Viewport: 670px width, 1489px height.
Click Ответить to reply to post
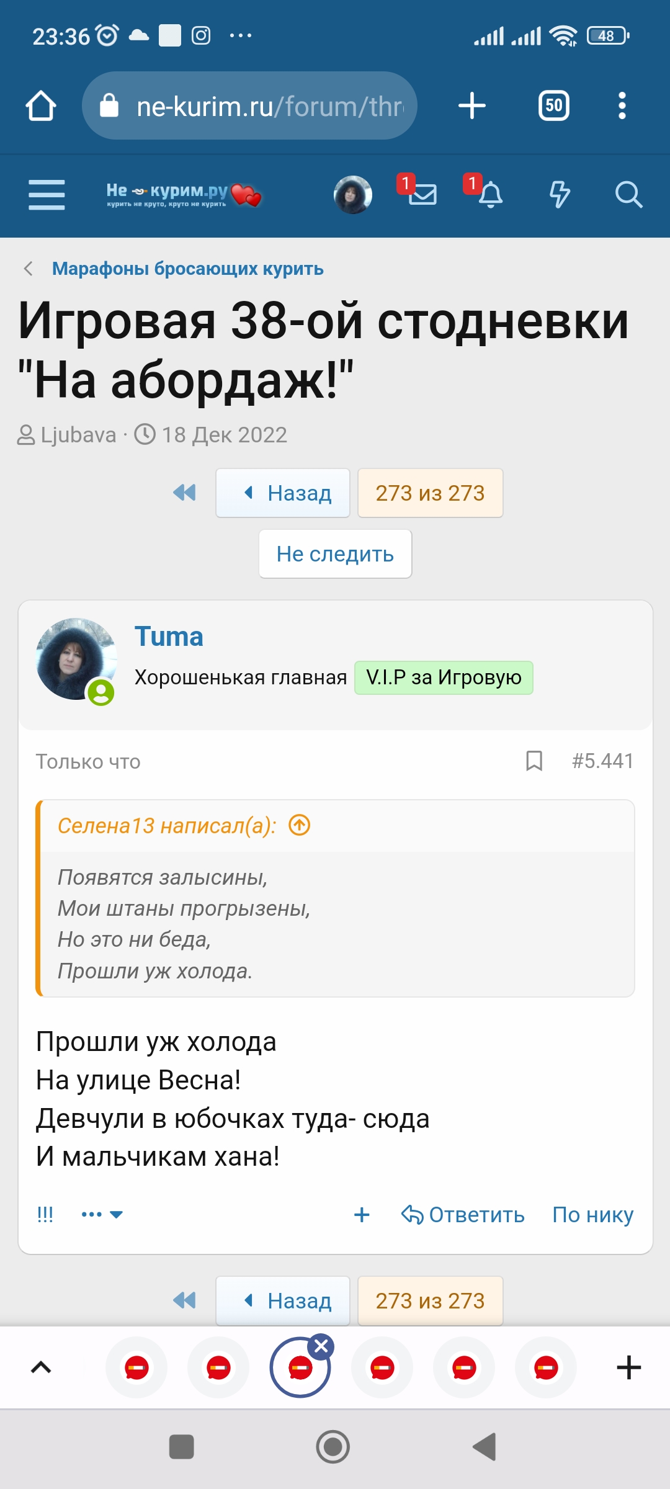tap(463, 1215)
